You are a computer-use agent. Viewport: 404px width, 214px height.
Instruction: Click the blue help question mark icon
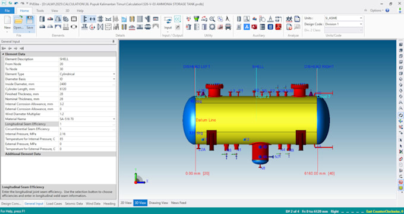point(387,11)
